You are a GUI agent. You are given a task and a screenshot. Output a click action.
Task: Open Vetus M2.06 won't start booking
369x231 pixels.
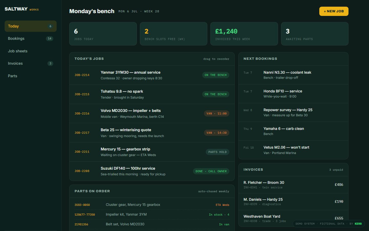click(293, 150)
